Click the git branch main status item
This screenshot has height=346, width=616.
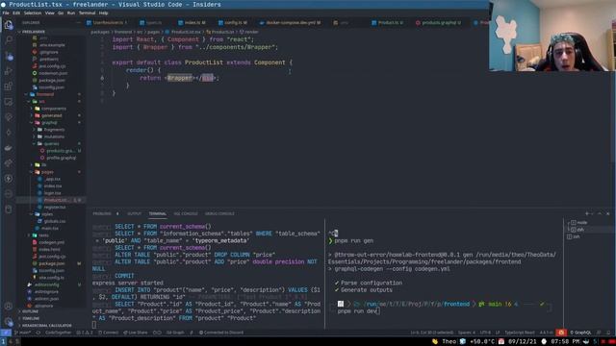(x=23, y=333)
